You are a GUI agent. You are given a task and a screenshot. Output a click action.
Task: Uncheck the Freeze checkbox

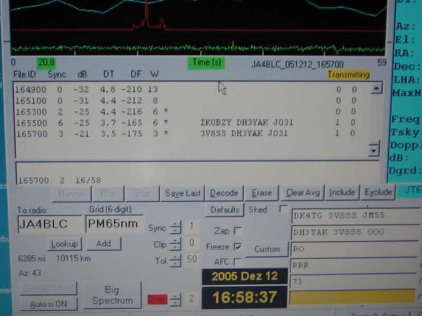tap(238, 246)
